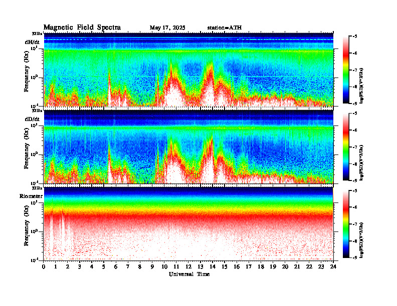The width and height of the screenshot is (397, 306).
Task: Click the "17" tick on the Universal Time axis
Action: coord(249,267)
